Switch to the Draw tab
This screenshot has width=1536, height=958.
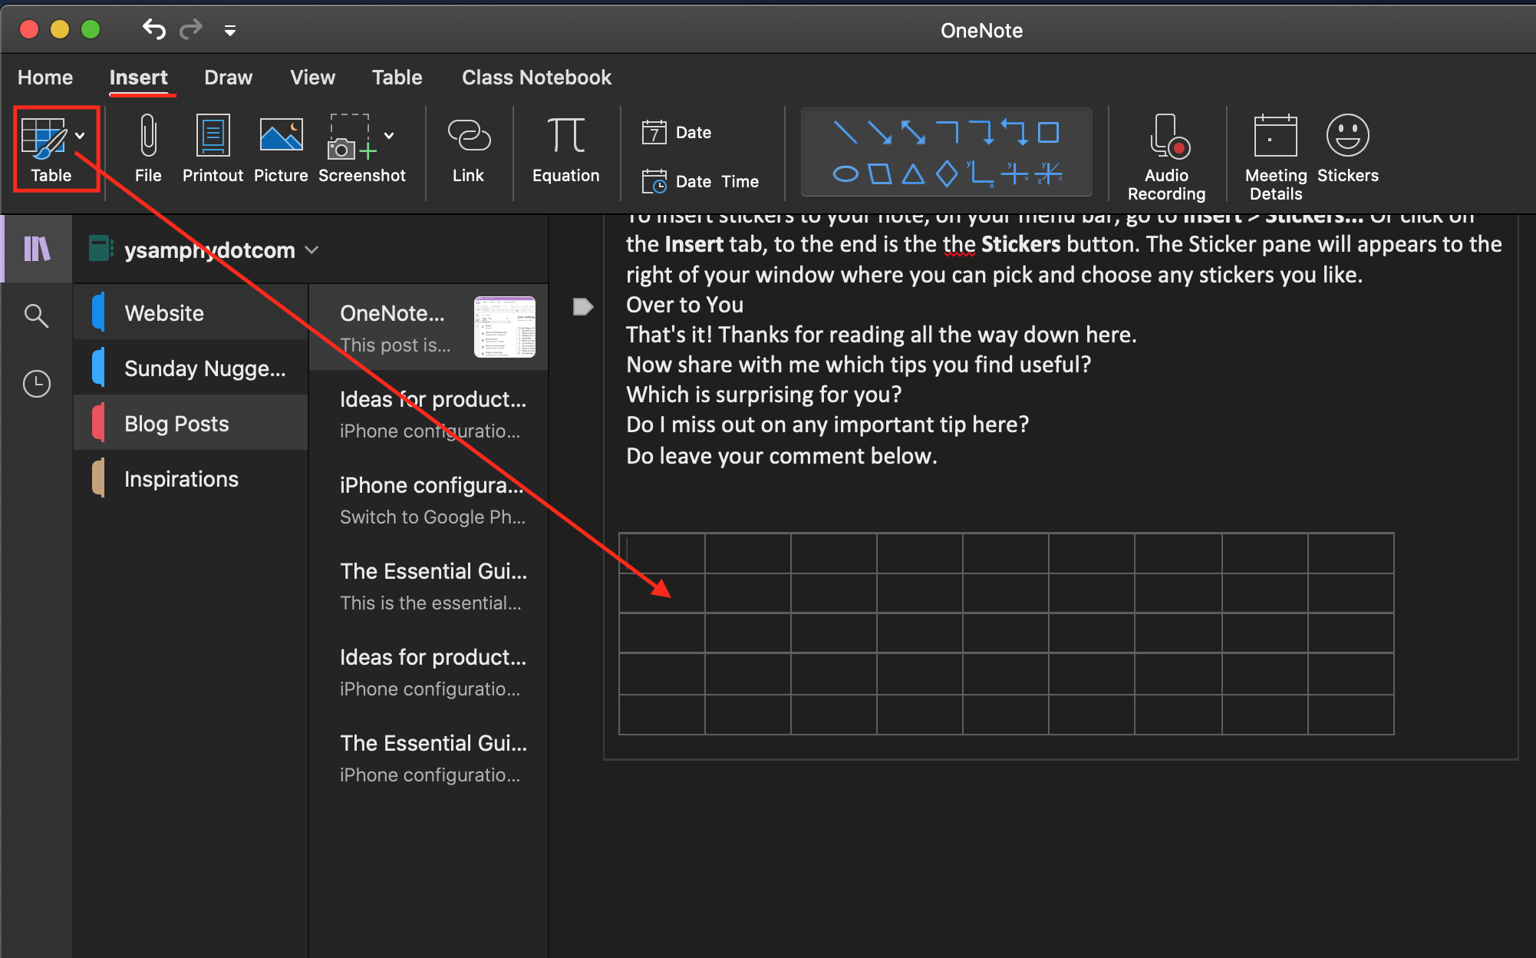[228, 78]
